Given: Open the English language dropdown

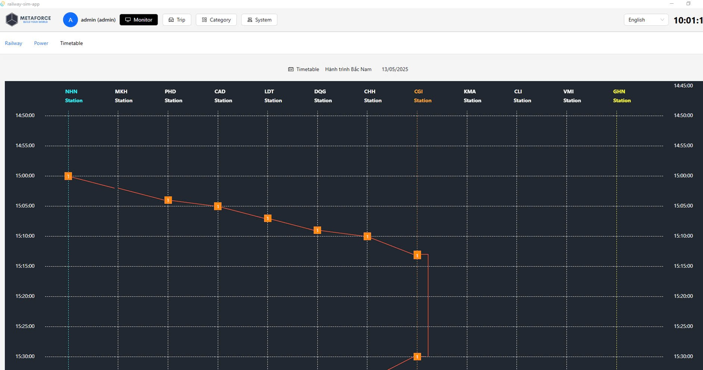Looking at the screenshot, I should click(646, 20).
